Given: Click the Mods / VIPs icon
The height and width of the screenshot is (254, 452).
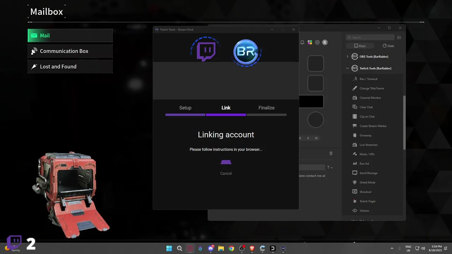Looking at the screenshot, I should [x=355, y=154].
